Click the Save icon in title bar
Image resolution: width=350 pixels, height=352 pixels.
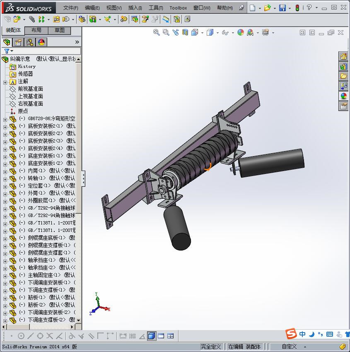tap(282, 8)
